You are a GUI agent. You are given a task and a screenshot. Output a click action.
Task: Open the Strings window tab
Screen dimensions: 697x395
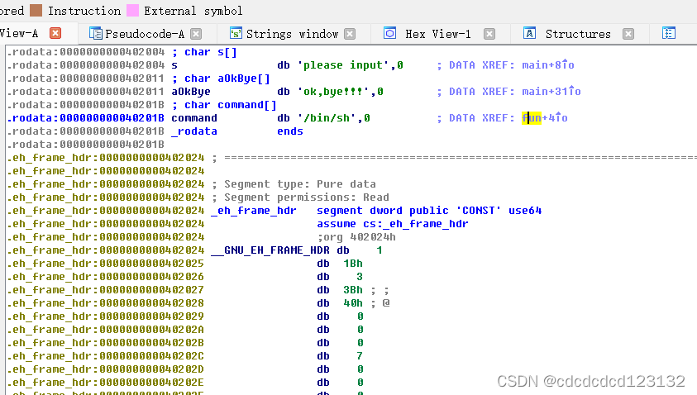pos(292,34)
